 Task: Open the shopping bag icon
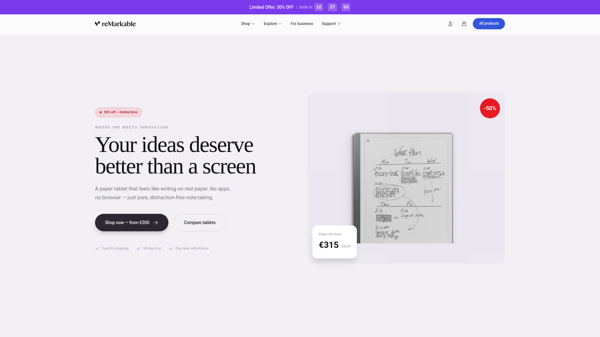(464, 24)
